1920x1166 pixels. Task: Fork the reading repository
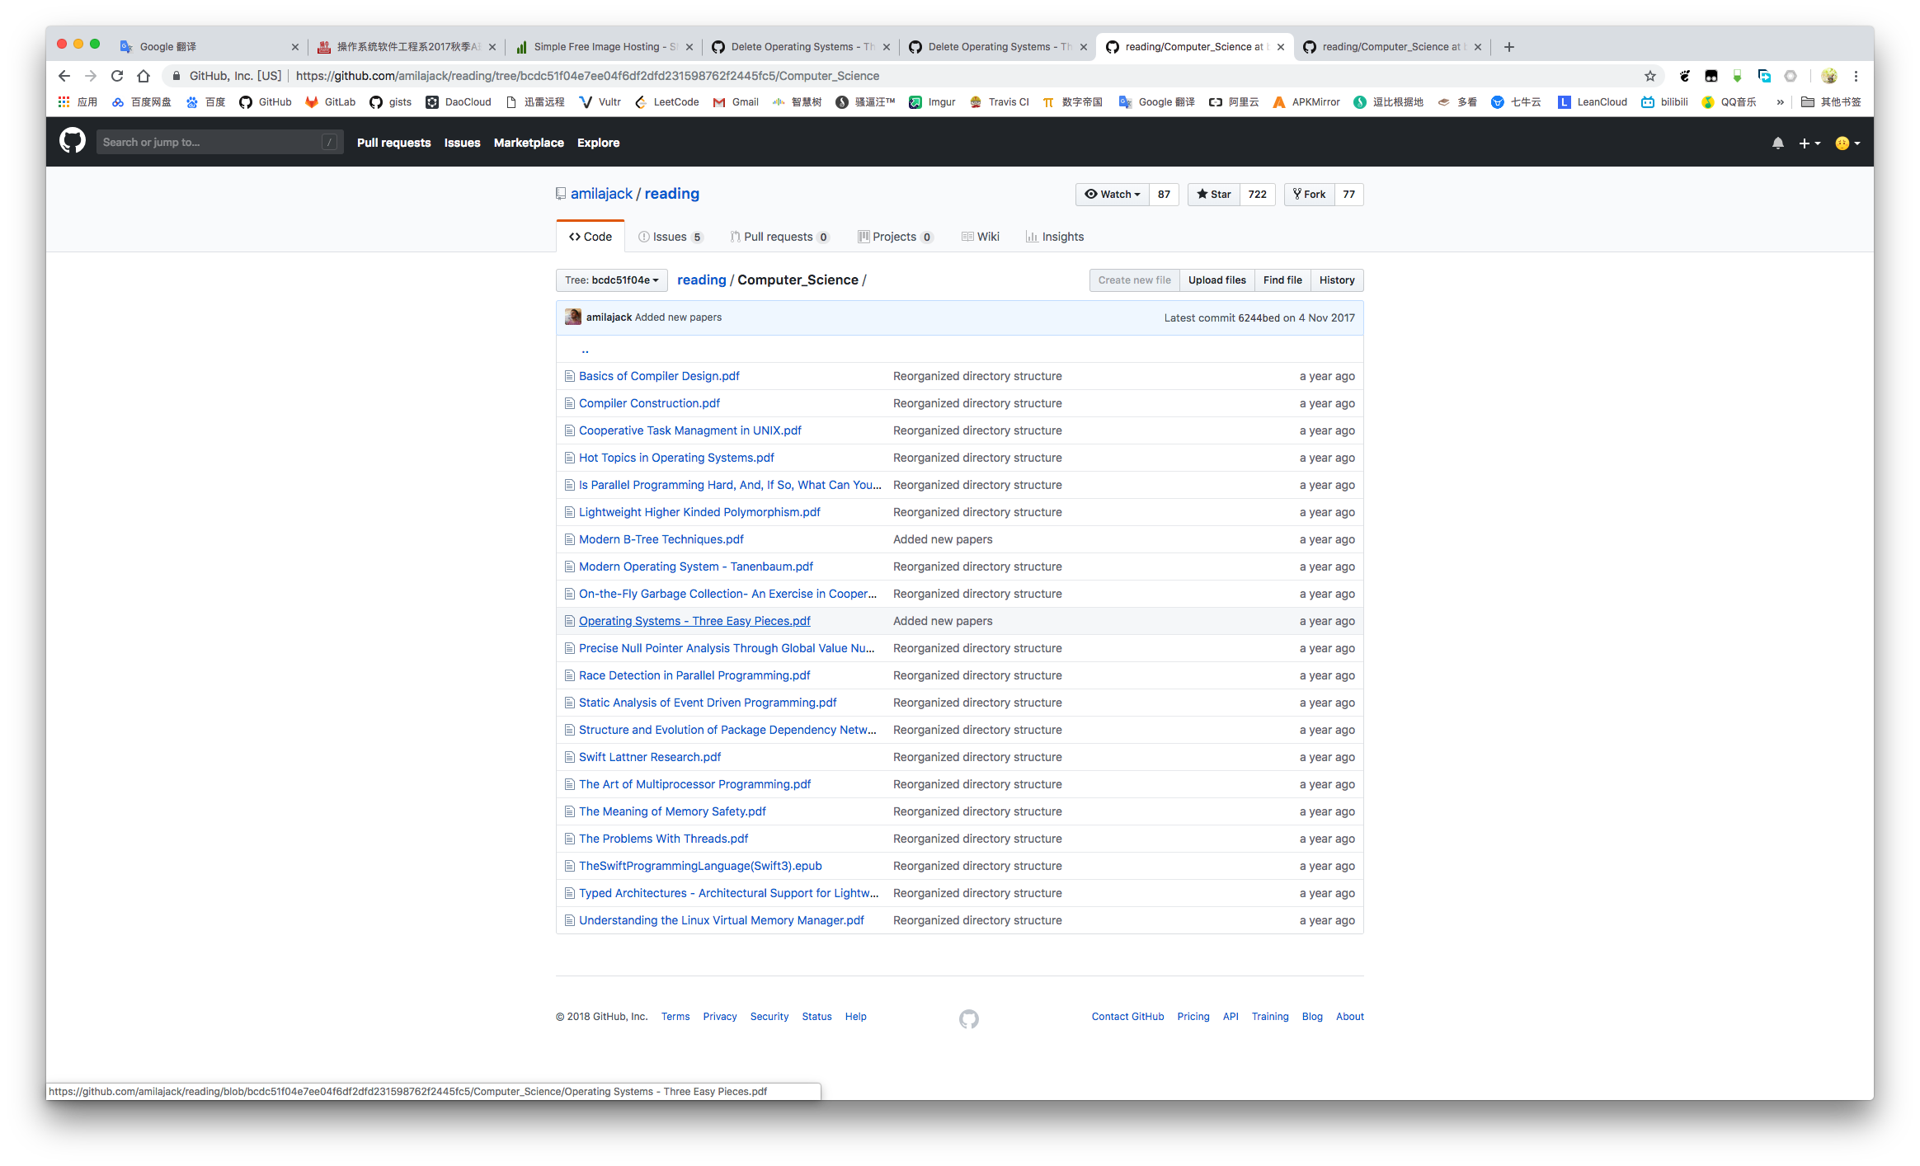[1310, 195]
